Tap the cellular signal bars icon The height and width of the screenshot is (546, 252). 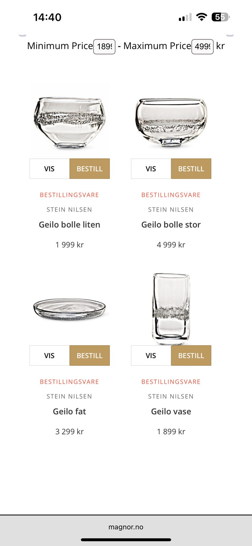pyautogui.click(x=185, y=17)
